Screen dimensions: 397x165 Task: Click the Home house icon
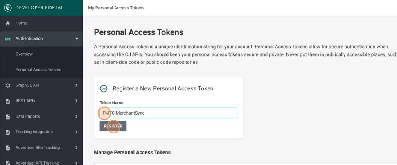tap(7, 23)
